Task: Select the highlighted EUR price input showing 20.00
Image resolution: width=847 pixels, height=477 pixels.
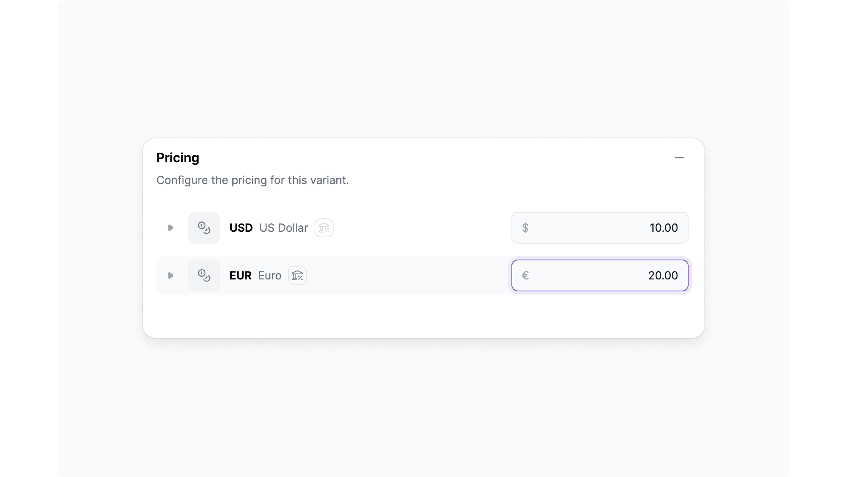Action: tap(600, 275)
